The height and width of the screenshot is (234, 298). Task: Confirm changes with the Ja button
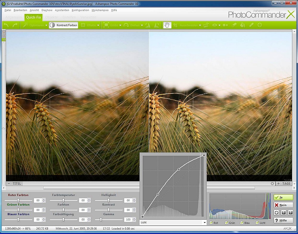tap(283, 197)
